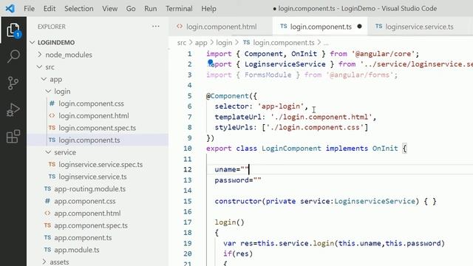
Task: Click the login breadcrumb segment
Action: click(x=224, y=43)
